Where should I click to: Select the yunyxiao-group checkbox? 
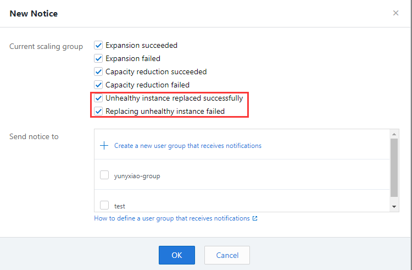tap(104, 175)
